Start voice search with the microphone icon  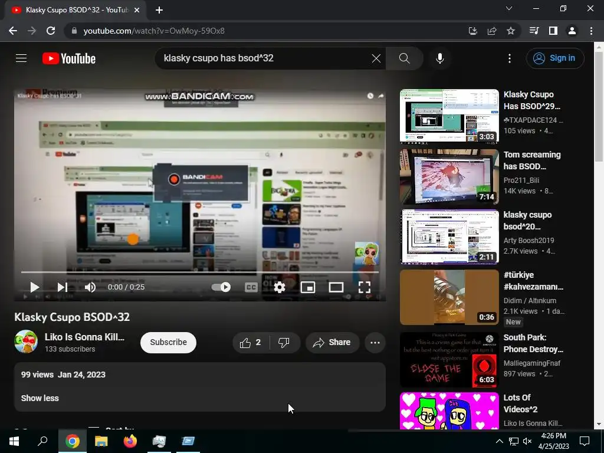(x=440, y=58)
